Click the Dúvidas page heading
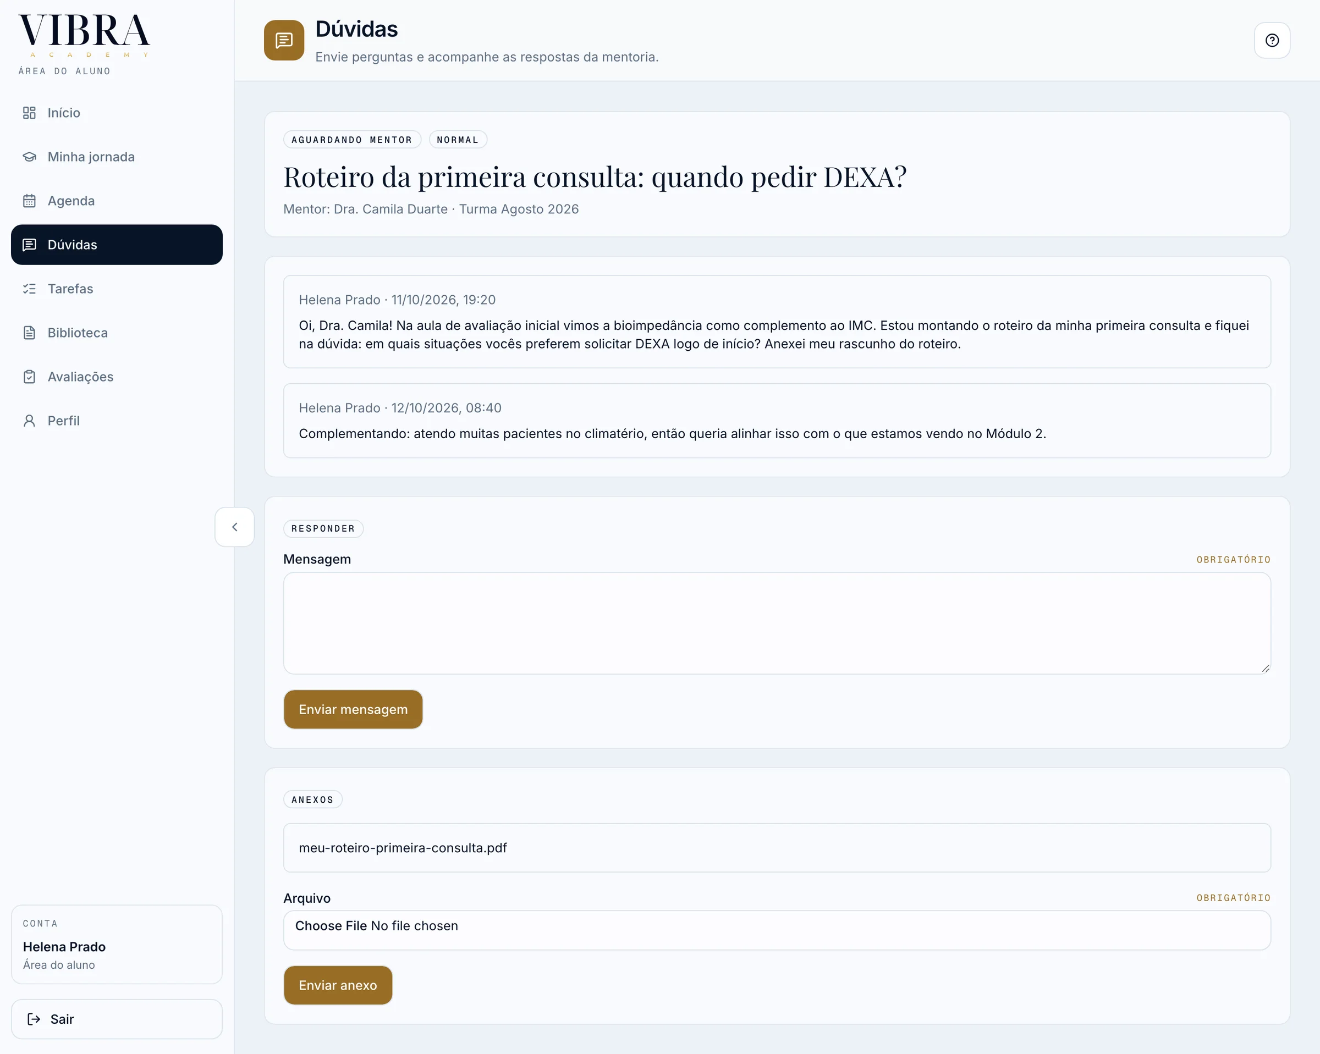 [x=356, y=29]
